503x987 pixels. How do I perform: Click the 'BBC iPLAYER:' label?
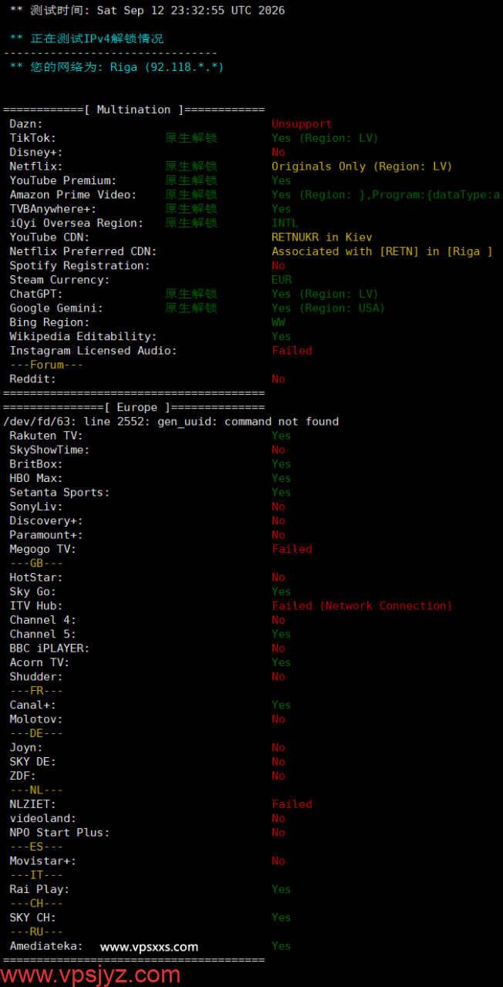(x=49, y=648)
